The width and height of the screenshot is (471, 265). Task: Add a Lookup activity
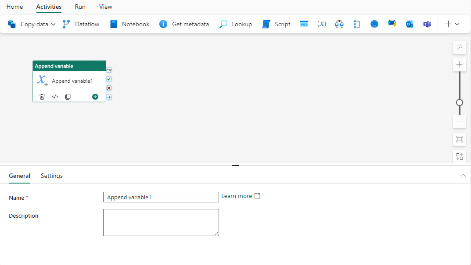235,24
